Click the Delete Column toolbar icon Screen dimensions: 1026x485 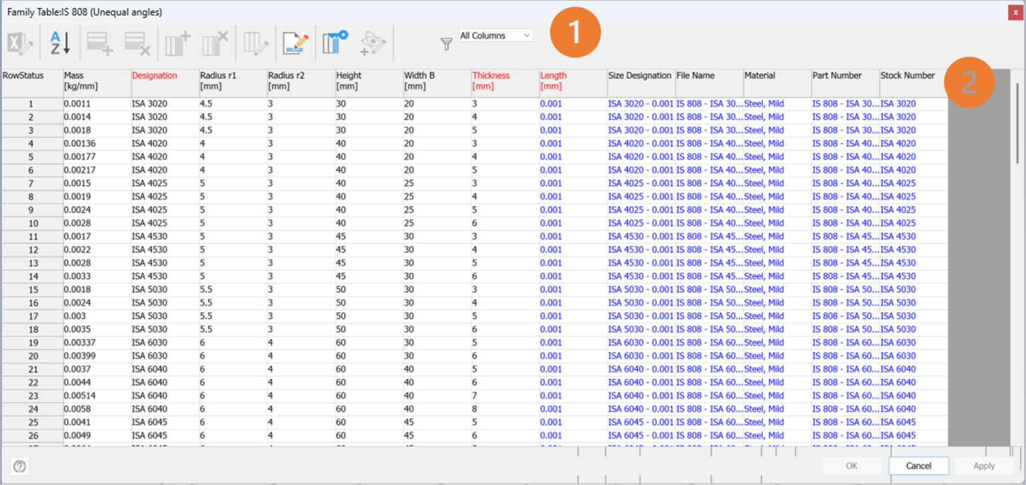(x=215, y=44)
